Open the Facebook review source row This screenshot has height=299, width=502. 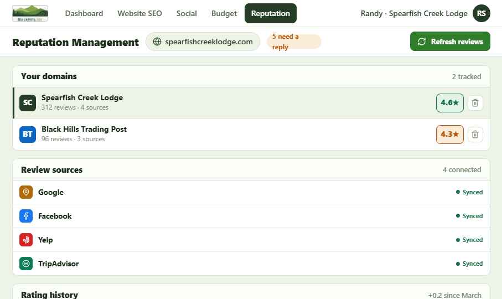coord(251,216)
